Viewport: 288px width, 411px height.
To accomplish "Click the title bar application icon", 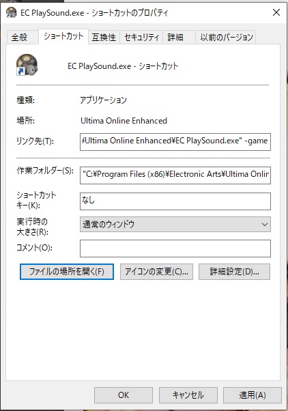I will tap(12, 12).
